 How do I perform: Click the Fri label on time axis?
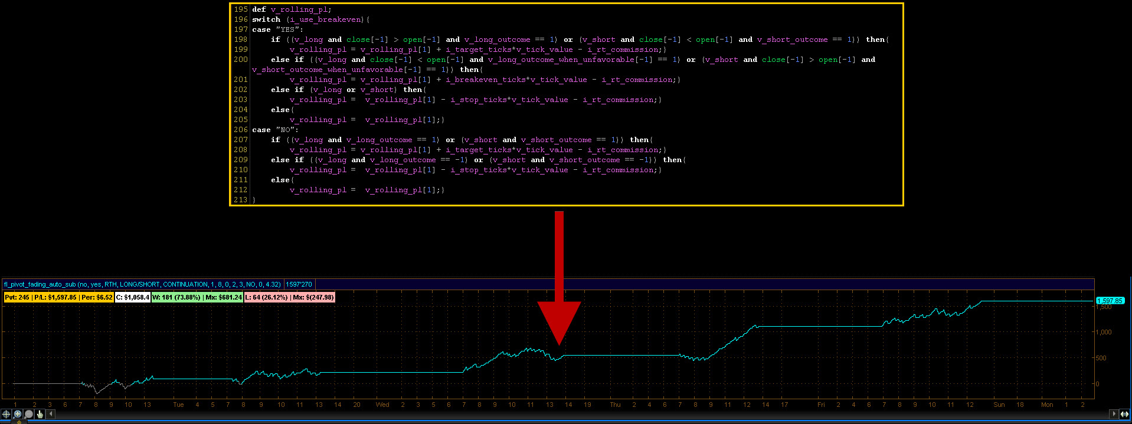pos(821,405)
